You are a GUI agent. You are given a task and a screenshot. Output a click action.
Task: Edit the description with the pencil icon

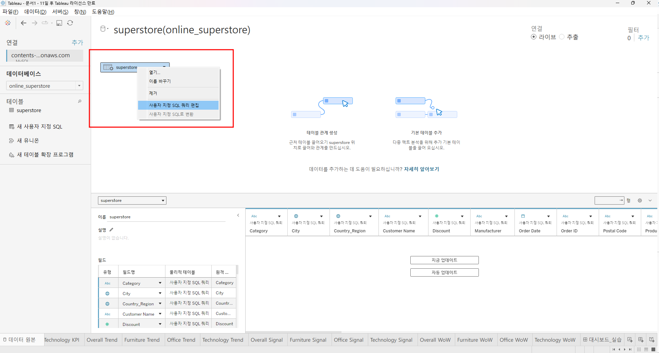[111, 230]
